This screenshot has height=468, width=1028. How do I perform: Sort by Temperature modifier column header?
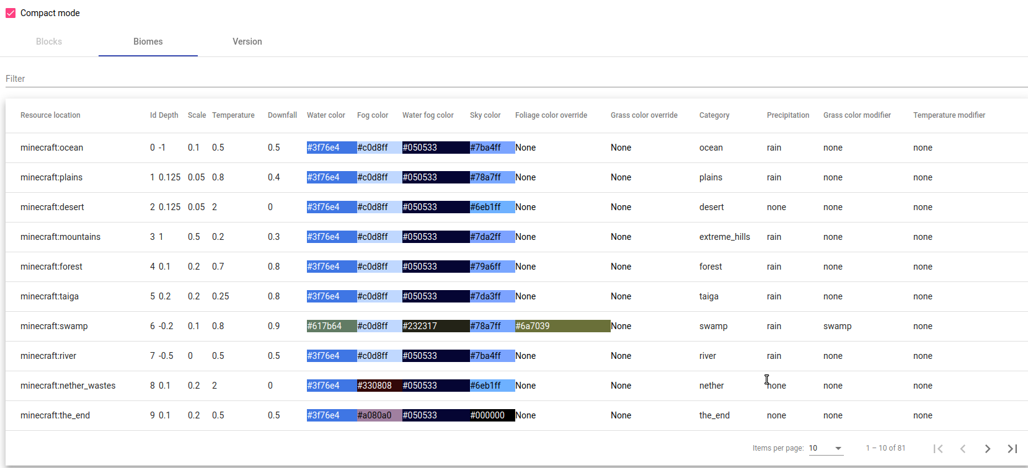949,115
